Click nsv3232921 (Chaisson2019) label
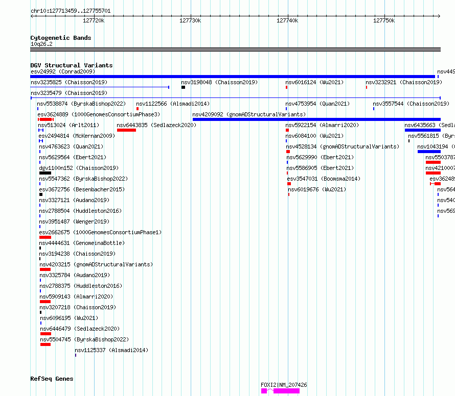Viewport: 455px width, 396px height. tap(404, 82)
